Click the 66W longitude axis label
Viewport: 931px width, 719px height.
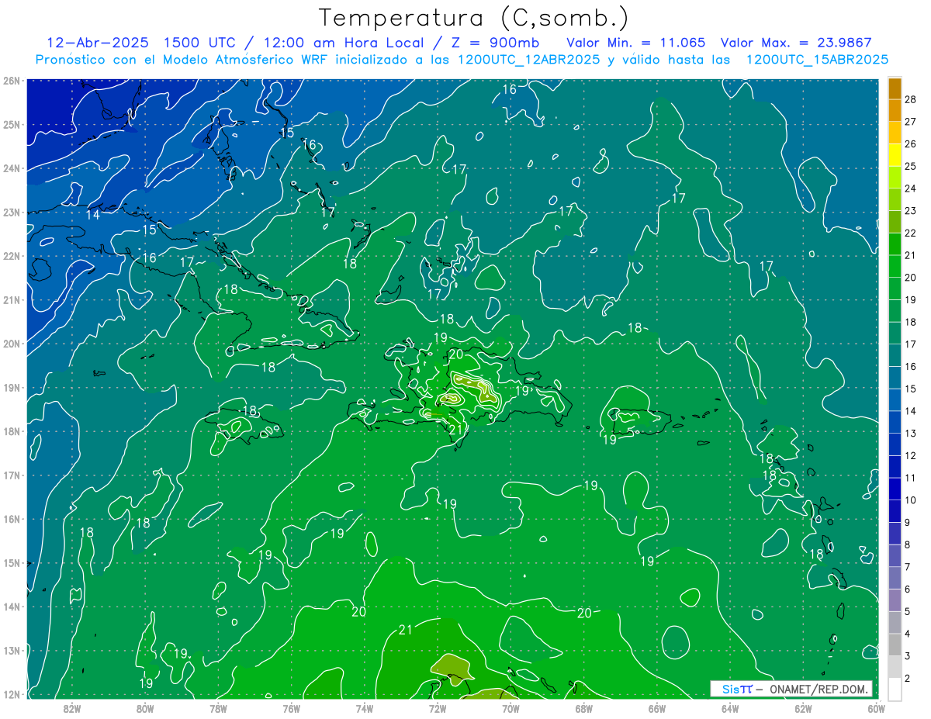[x=657, y=708]
